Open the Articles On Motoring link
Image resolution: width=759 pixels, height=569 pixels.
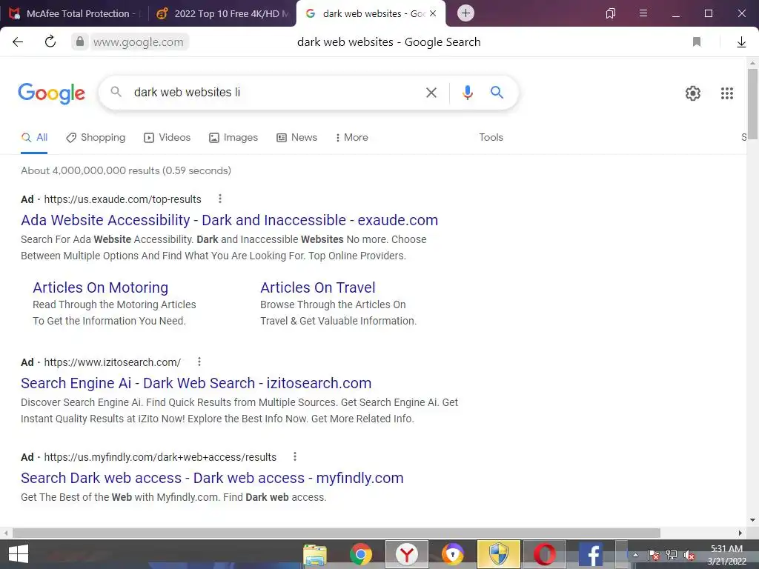pos(101,287)
